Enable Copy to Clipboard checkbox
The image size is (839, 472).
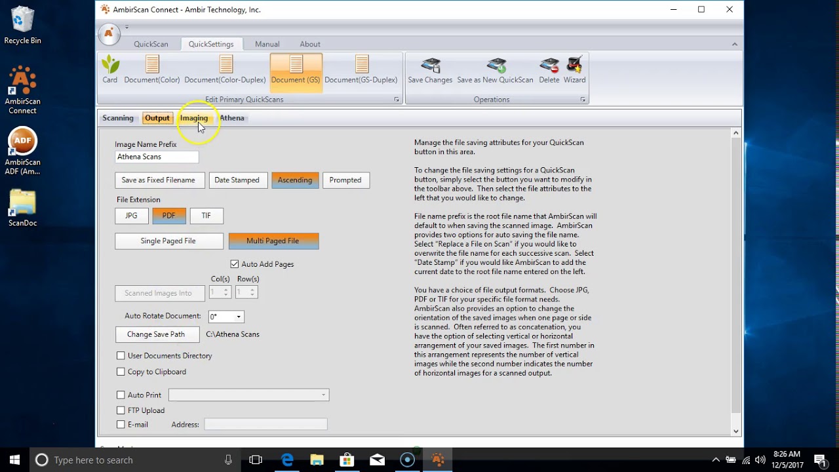click(121, 372)
